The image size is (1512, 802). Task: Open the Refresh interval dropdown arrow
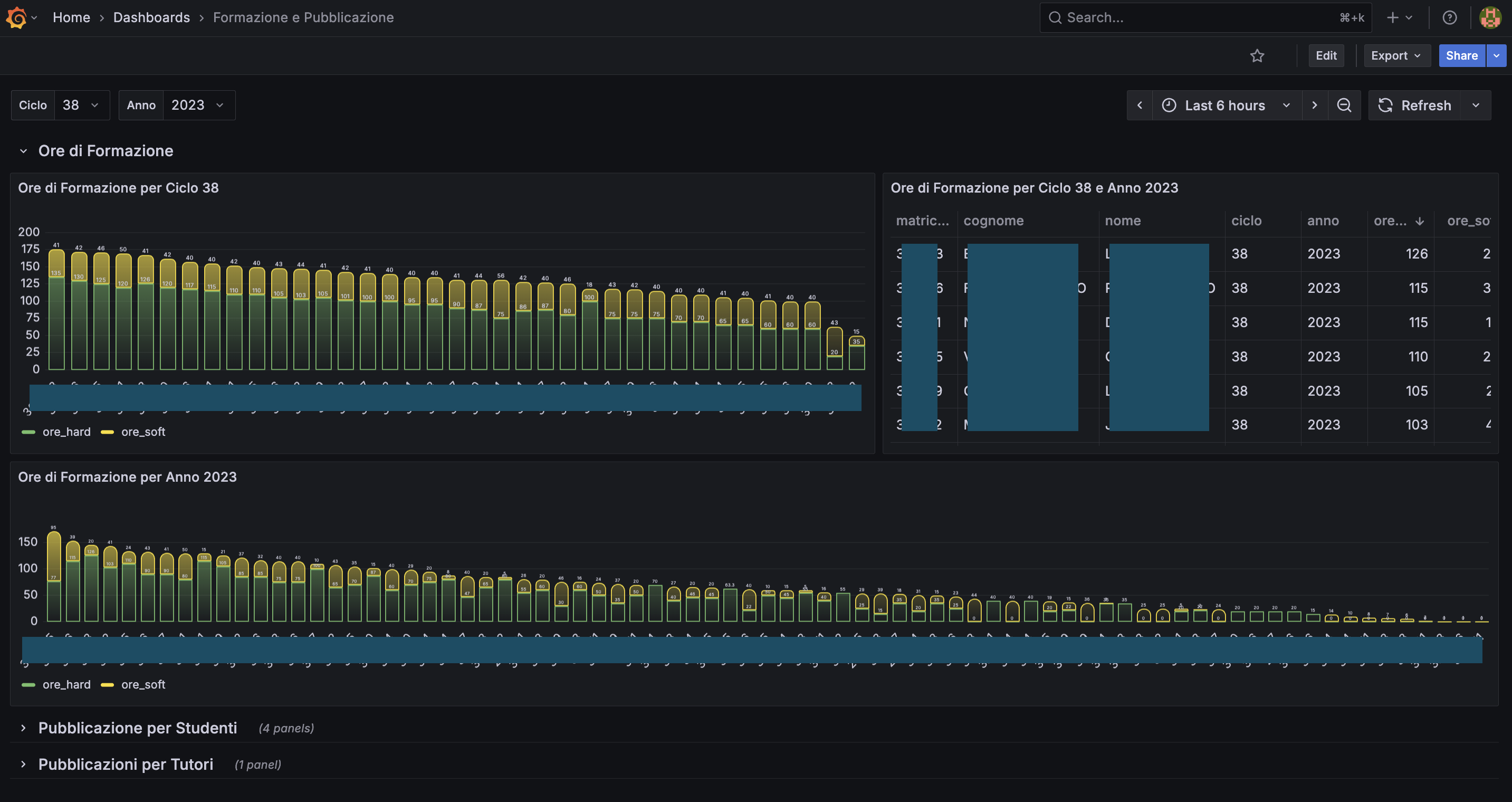click(x=1476, y=105)
